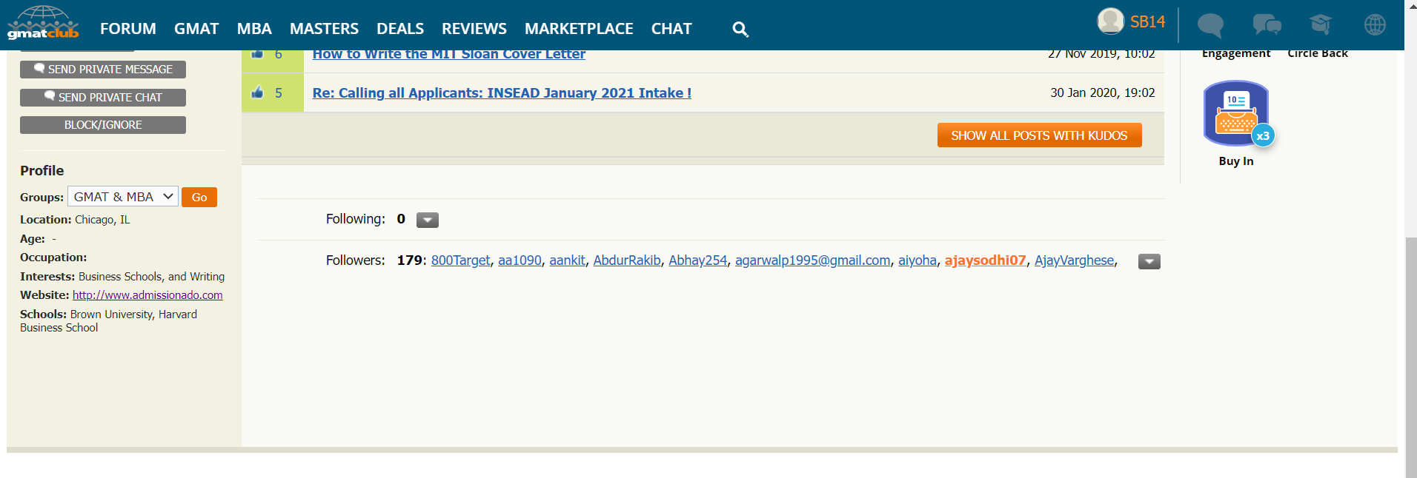The height and width of the screenshot is (478, 1417).
Task: Open the CHAT menu
Action: (671, 29)
